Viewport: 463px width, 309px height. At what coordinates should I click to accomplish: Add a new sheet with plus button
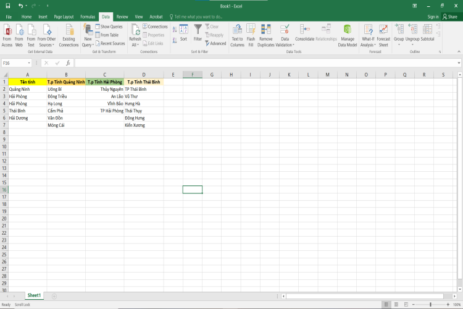click(54, 296)
